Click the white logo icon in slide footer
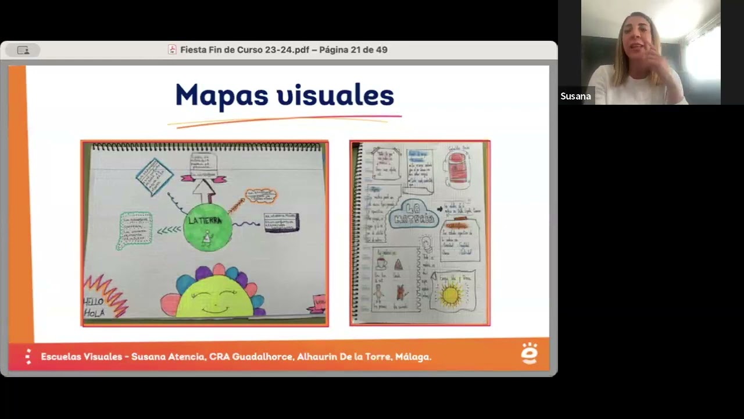The height and width of the screenshot is (419, 744). click(x=530, y=354)
